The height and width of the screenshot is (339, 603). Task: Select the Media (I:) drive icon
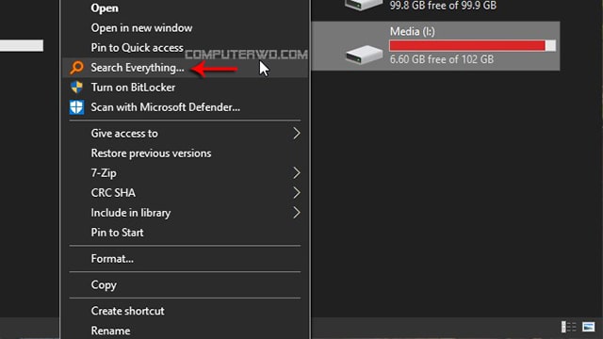pyautogui.click(x=364, y=55)
